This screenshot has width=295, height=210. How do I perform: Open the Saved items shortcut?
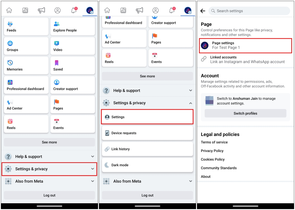73,65
